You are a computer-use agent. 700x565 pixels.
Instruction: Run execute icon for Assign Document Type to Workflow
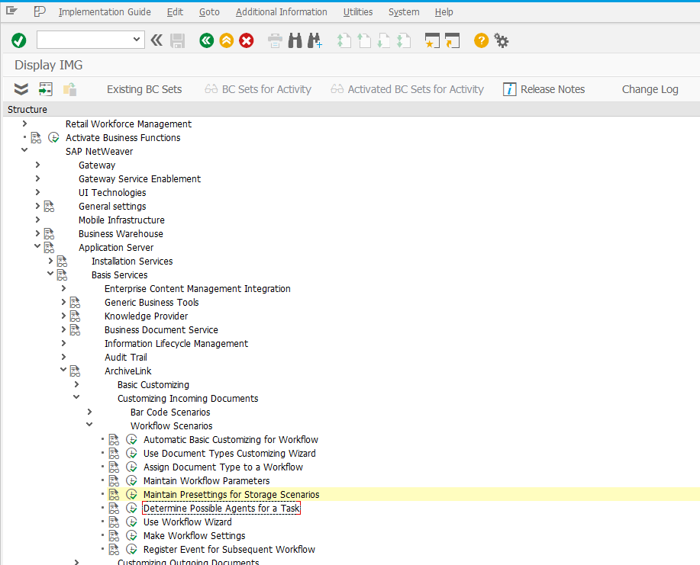[x=131, y=467]
